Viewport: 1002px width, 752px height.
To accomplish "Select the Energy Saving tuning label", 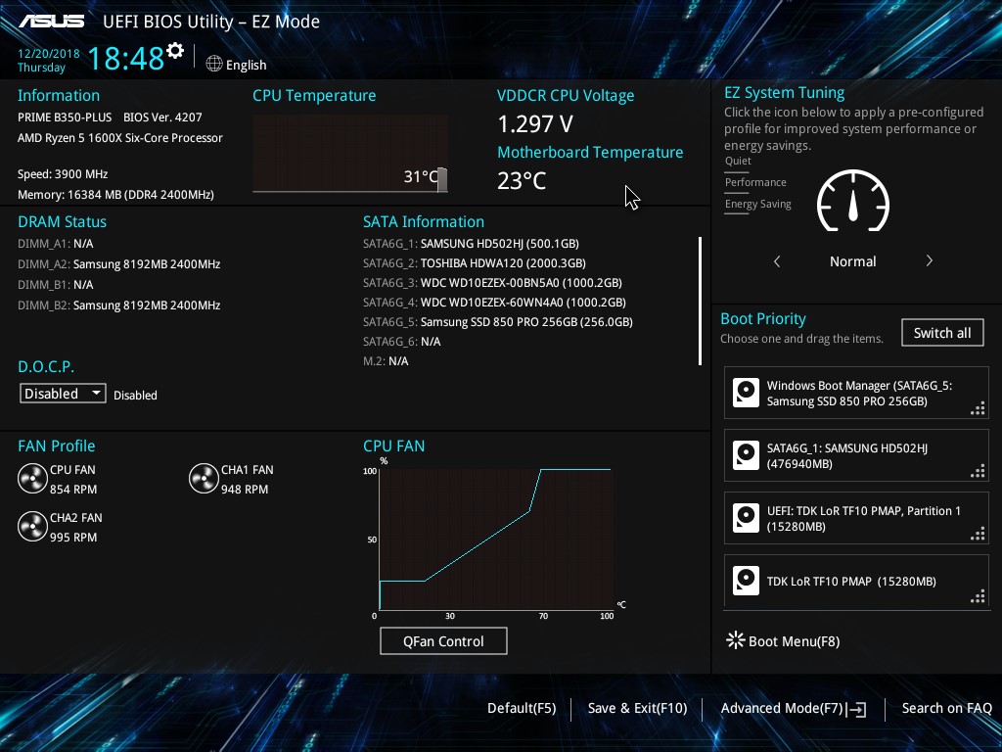I will (758, 204).
